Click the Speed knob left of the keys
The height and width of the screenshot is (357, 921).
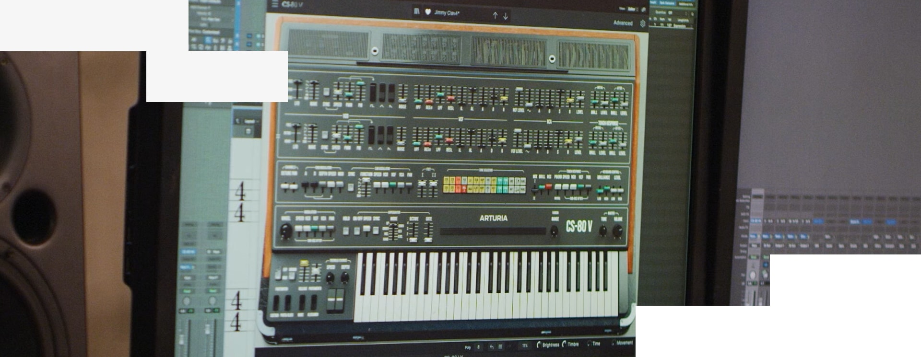click(x=331, y=277)
